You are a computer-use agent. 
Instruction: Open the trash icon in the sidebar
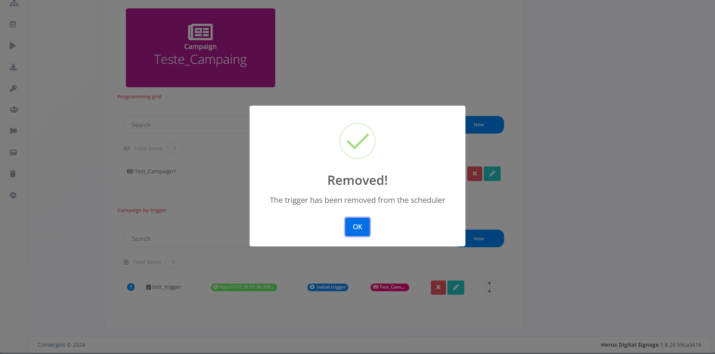pos(13,174)
